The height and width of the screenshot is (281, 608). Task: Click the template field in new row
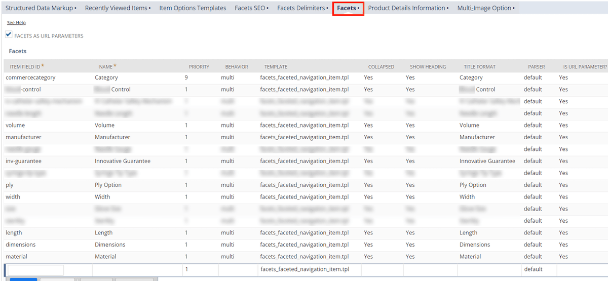310,269
